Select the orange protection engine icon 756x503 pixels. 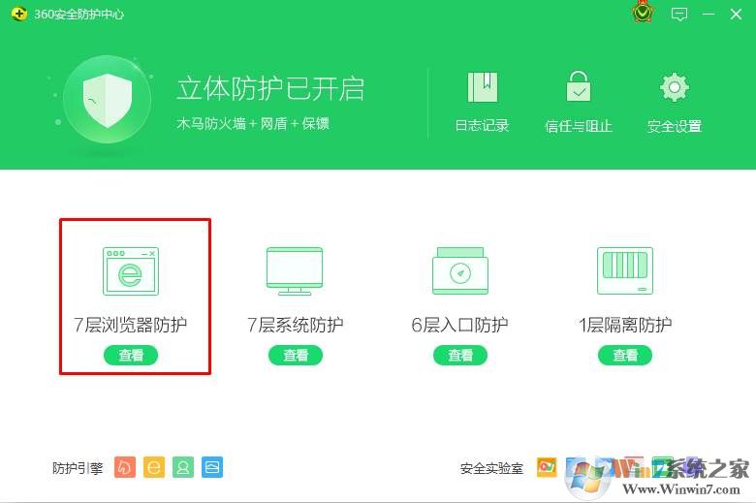click(125, 467)
